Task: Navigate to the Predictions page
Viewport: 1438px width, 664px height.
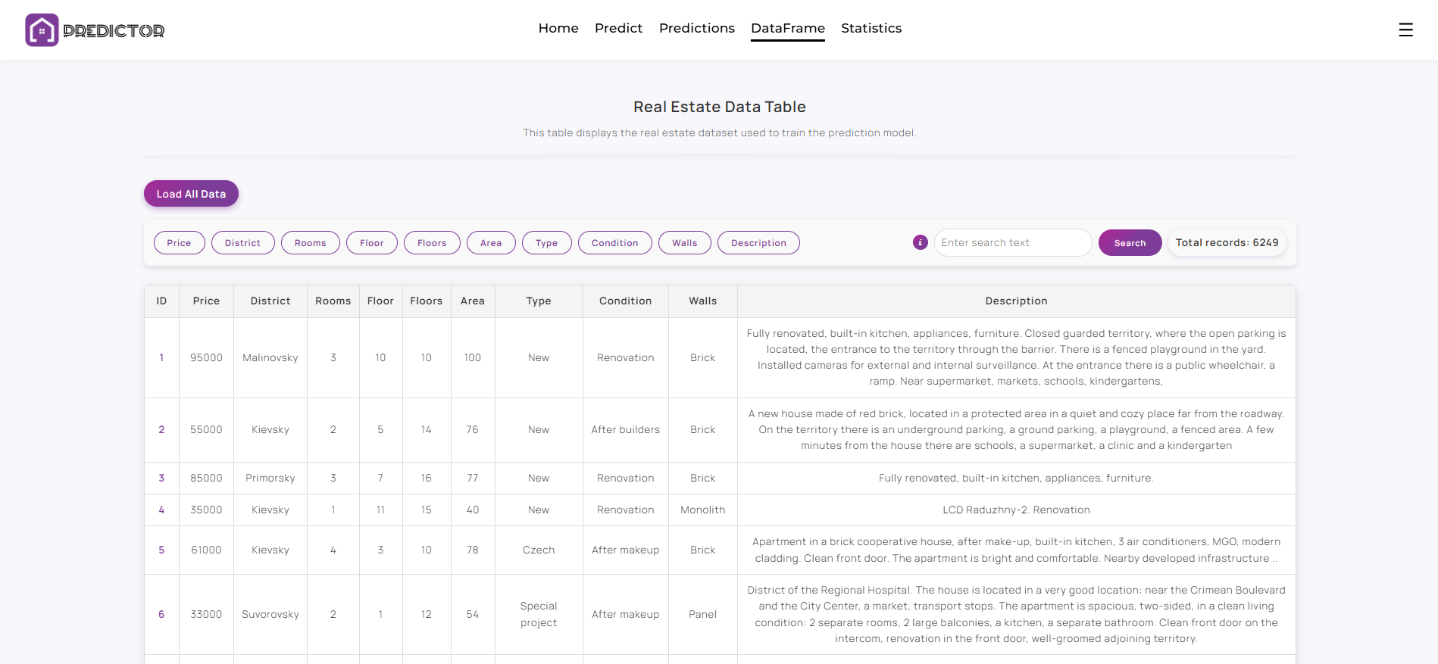Action: pos(696,28)
